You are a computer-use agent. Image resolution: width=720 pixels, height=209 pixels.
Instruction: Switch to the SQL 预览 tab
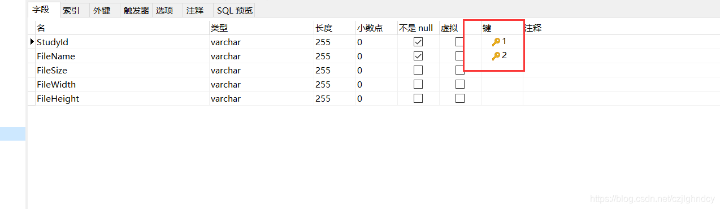pyautogui.click(x=235, y=10)
